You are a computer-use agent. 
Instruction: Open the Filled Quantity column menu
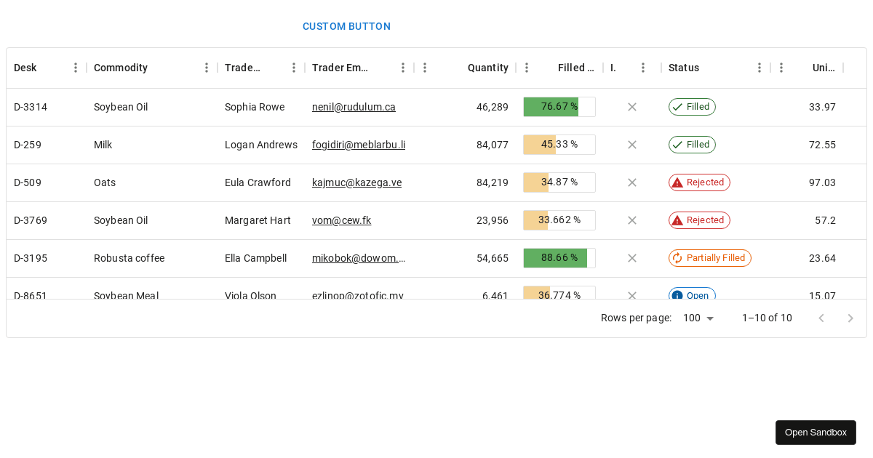click(527, 68)
